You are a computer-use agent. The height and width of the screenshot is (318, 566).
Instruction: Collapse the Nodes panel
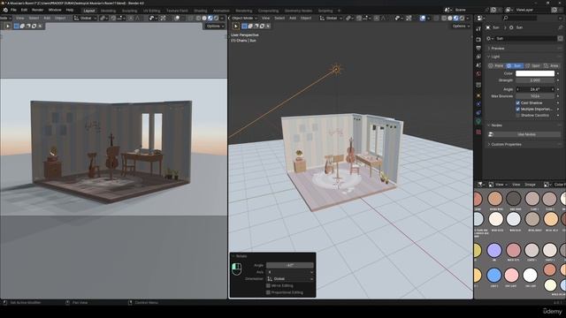pyautogui.click(x=496, y=125)
